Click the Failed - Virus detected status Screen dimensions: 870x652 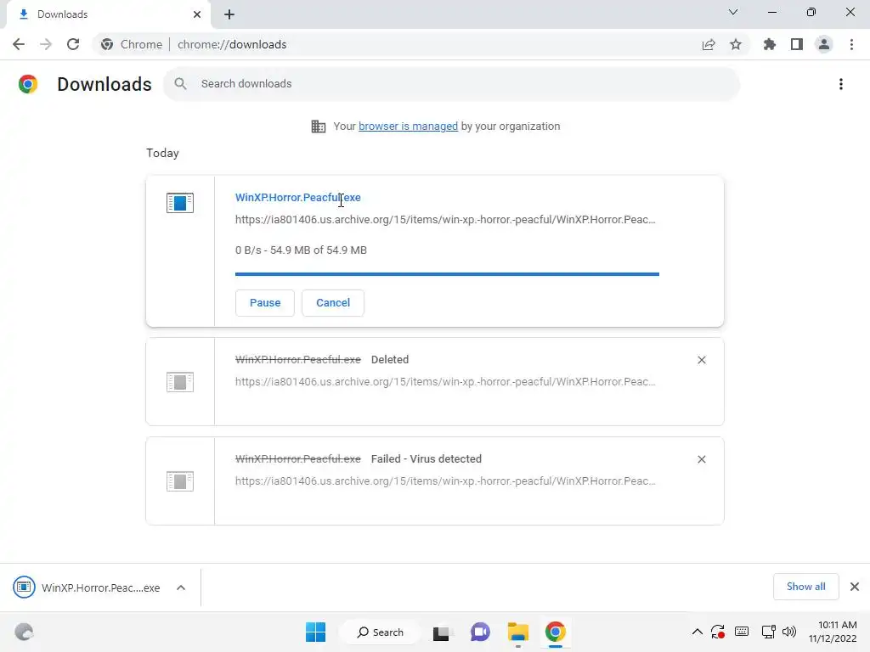427,459
